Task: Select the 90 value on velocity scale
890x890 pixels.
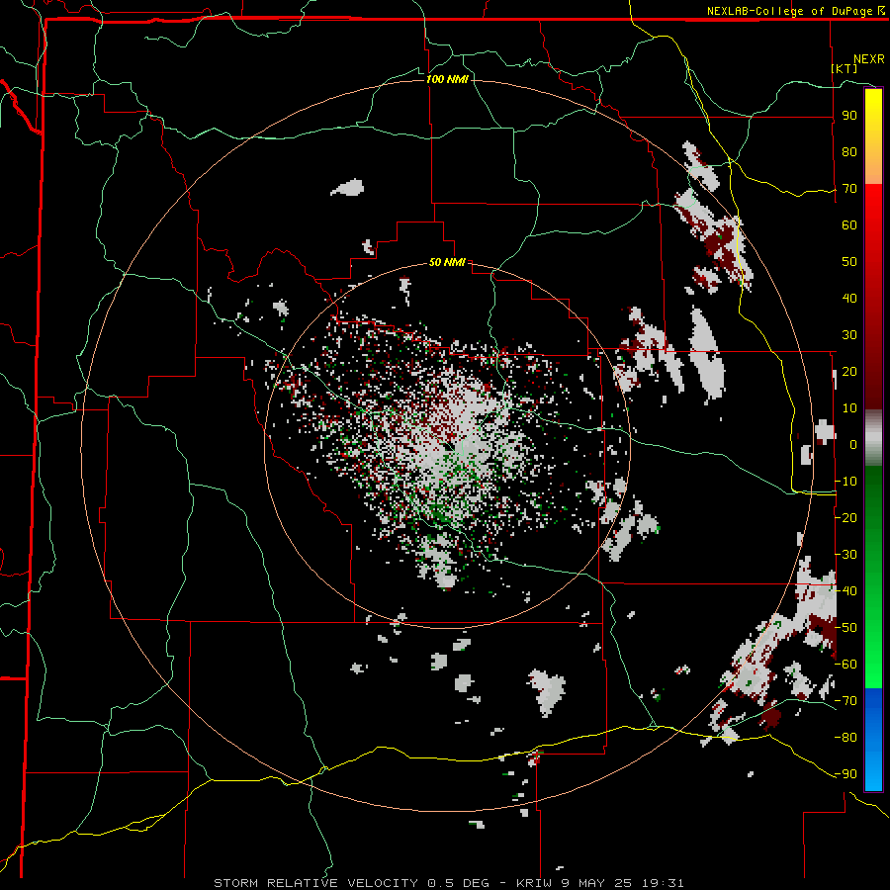Action: [849, 116]
